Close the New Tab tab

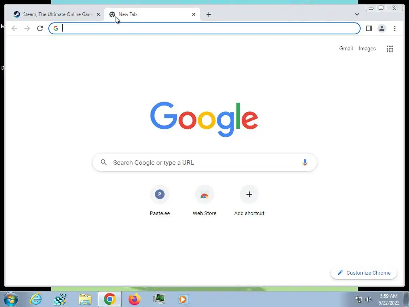click(x=194, y=14)
